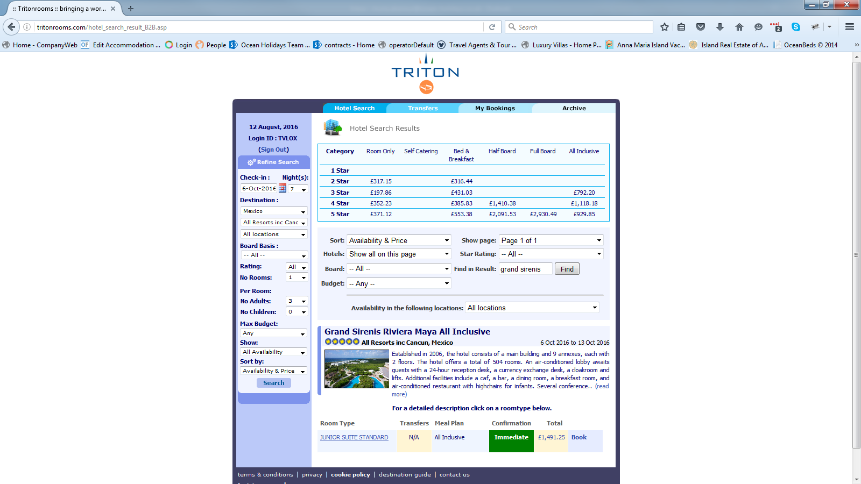Open the People bookmark
The image size is (861, 484).
coord(211,45)
